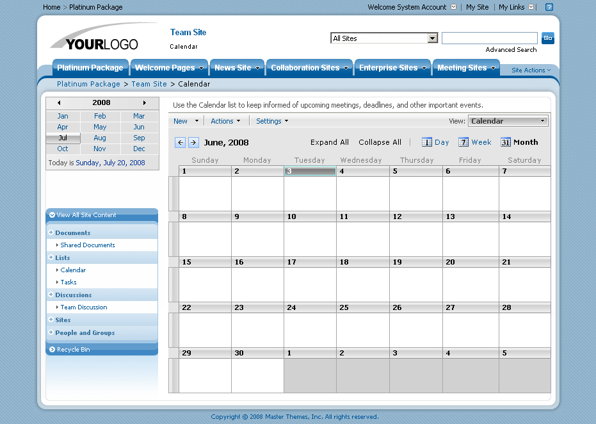Open the News Site tab
The width and height of the screenshot is (596, 424).
(233, 67)
